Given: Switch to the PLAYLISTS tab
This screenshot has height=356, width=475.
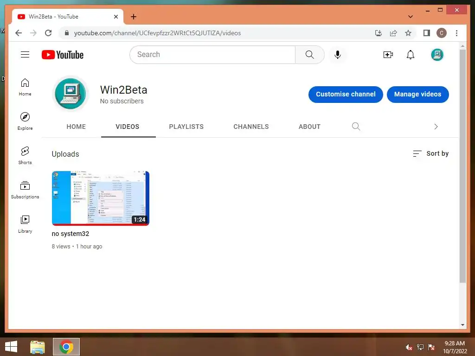Looking at the screenshot, I should tap(186, 127).
